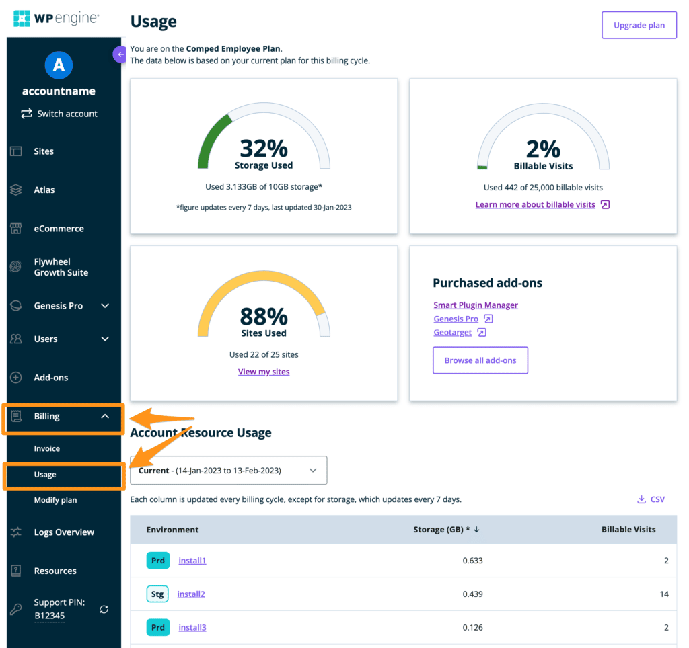Click the eCommerce storefront icon

(16, 229)
